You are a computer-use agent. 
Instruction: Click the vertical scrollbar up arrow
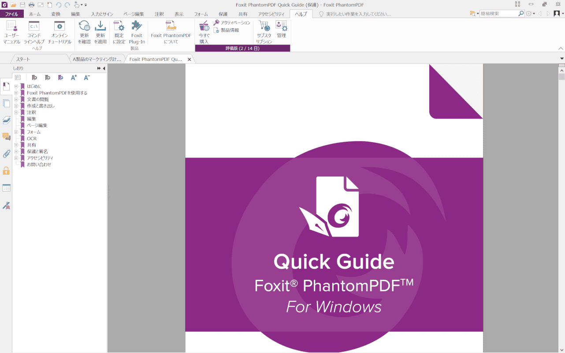[561, 70]
